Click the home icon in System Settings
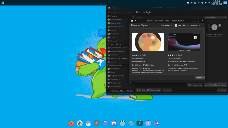Image resolution: width=228 pixels, height=128 pixels. pyautogui.click(x=132, y=12)
